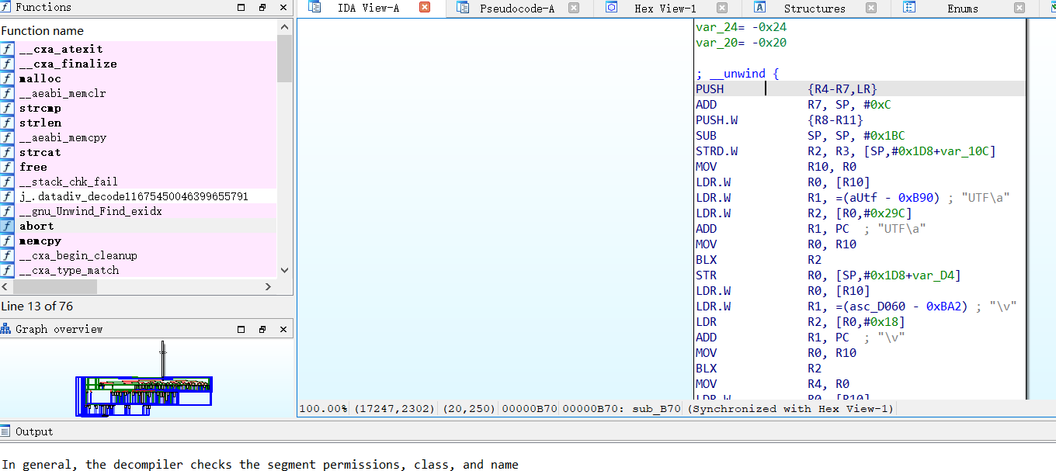Click the function icon beside malloc
This screenshot has height=471, width=1056.
pyautogui.click(x=8, y=78)
